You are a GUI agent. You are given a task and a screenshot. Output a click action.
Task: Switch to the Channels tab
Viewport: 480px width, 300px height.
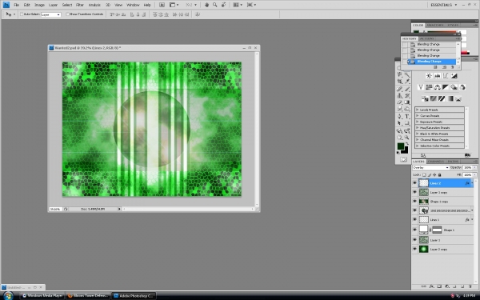pyautogui.click(x=435, y=162)
